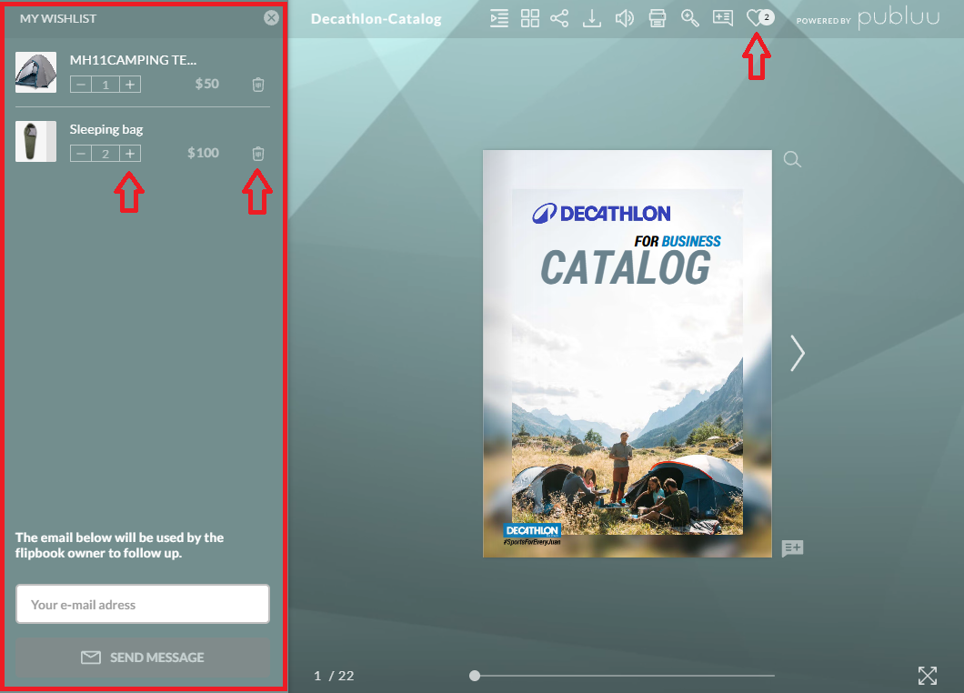
Task: Click the catalog cover page
Action: click(x=628, y=354)
